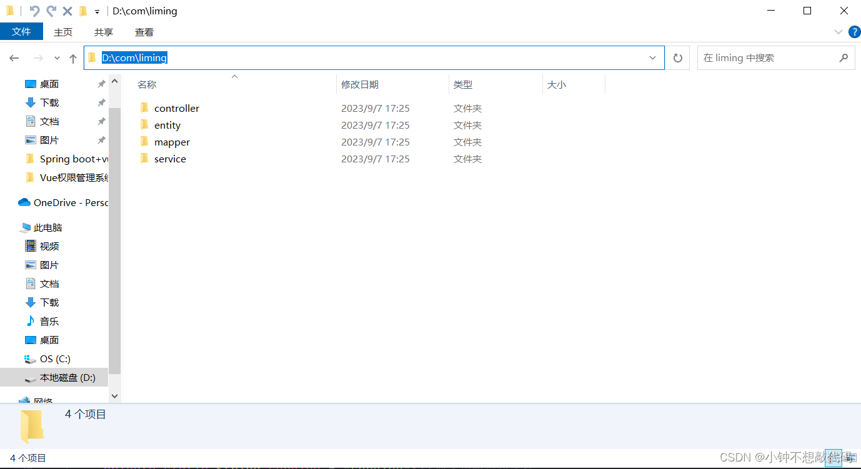This screenshot has height=469, width=861.
Task: Click the pin icon next to 下载
Action: click(x=101, y=102)
